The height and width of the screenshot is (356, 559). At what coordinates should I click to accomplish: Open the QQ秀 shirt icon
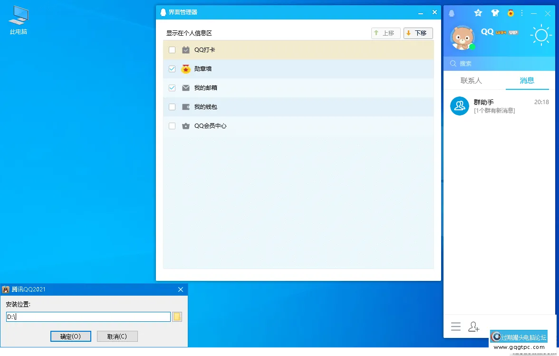click(495, 13)
